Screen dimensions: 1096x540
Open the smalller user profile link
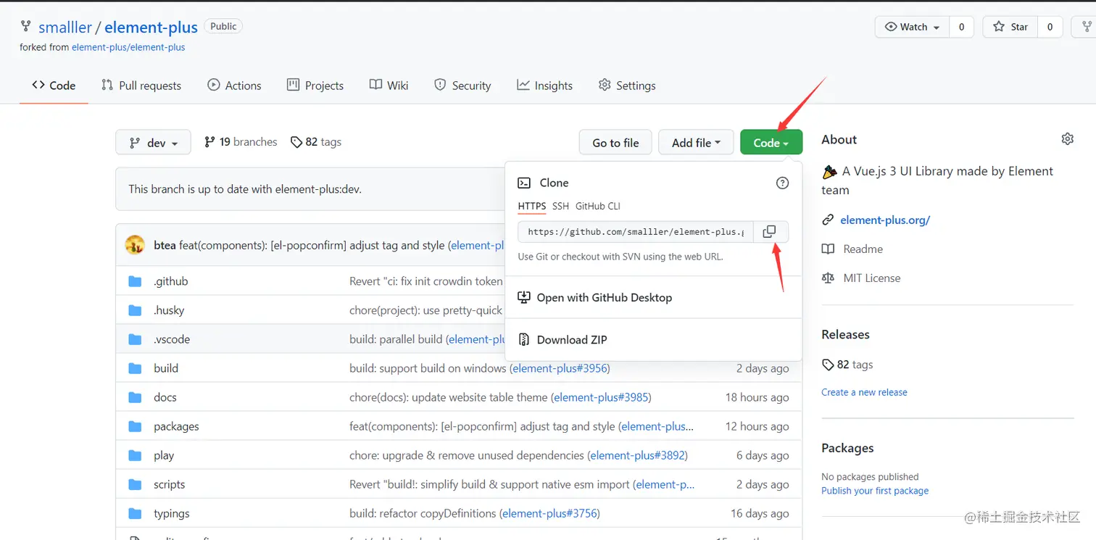click(65, 27)
